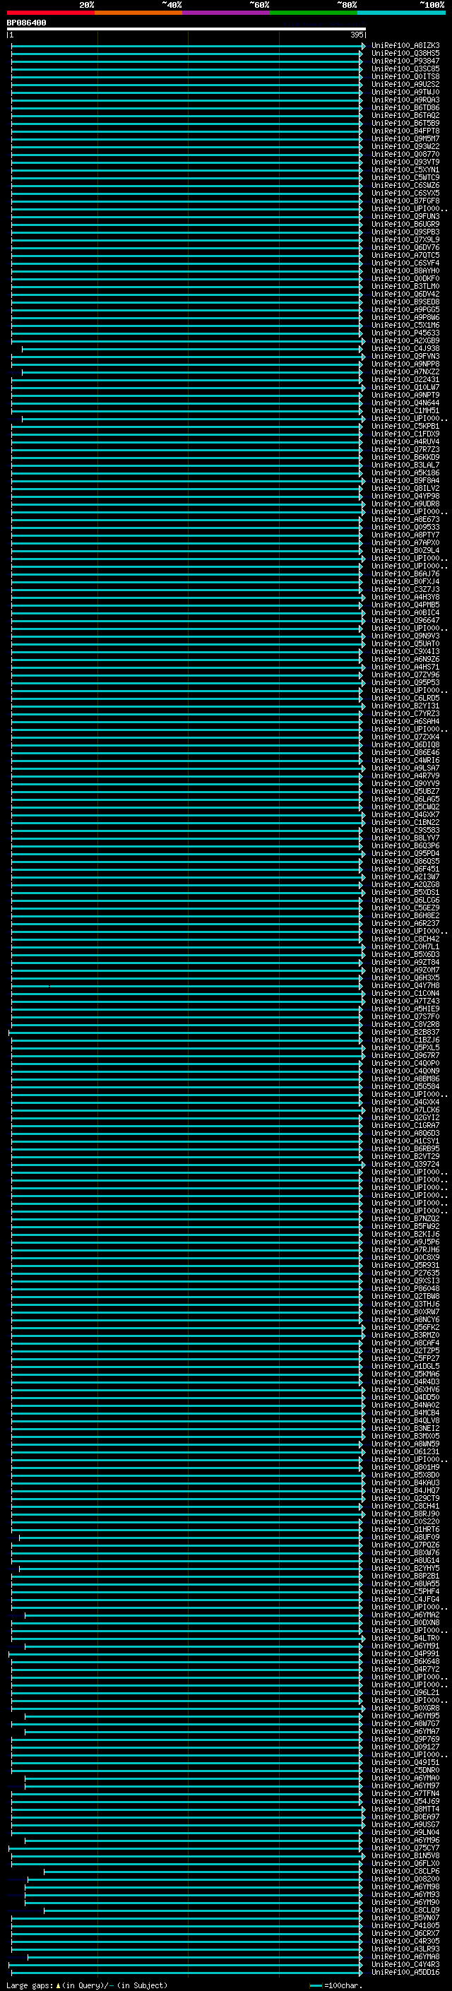Click the cyan alignment bar of UniRef100_A8IZK3

pyautogui.click(x=187, y=46)
